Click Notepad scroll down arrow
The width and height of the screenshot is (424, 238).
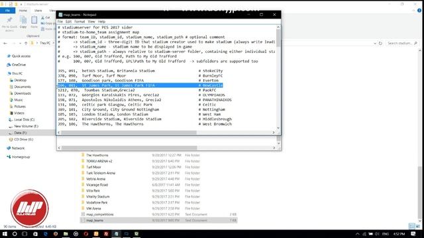click(x=278, y=128)
